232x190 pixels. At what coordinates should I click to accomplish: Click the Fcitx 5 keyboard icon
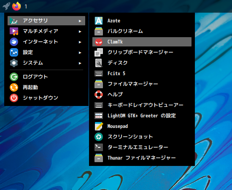(x=99, y=73)
